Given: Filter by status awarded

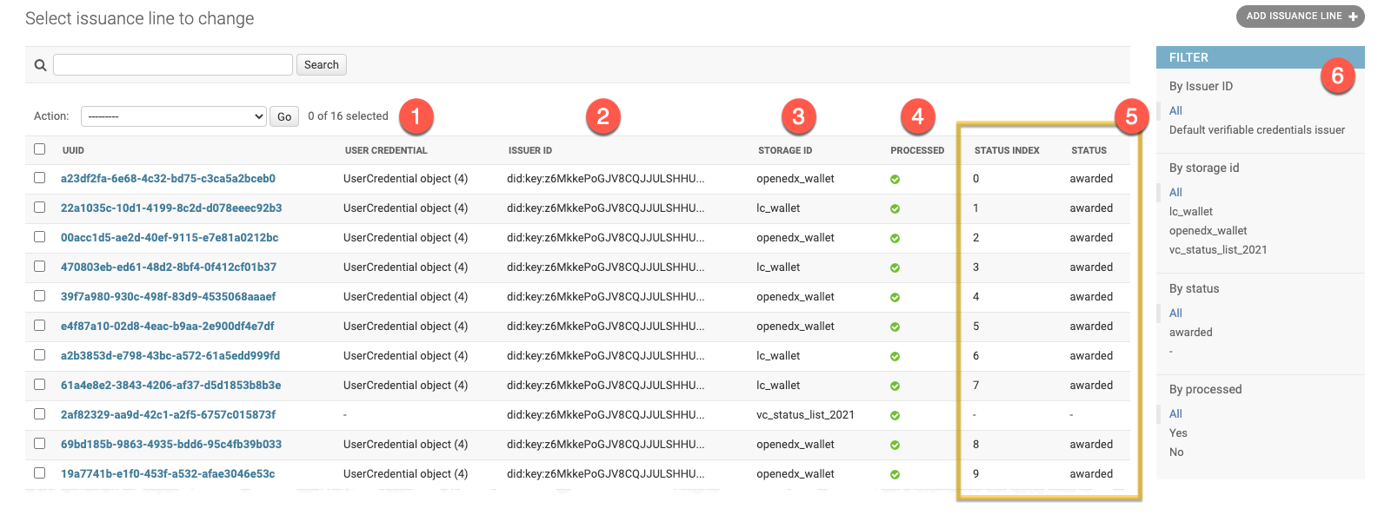Looking at the screenshot, I should 1190,332.
